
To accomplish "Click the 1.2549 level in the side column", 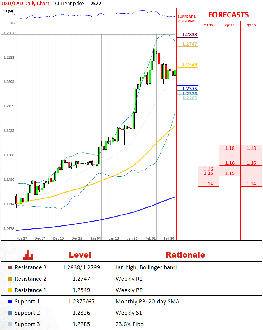I will coord(190,65).
